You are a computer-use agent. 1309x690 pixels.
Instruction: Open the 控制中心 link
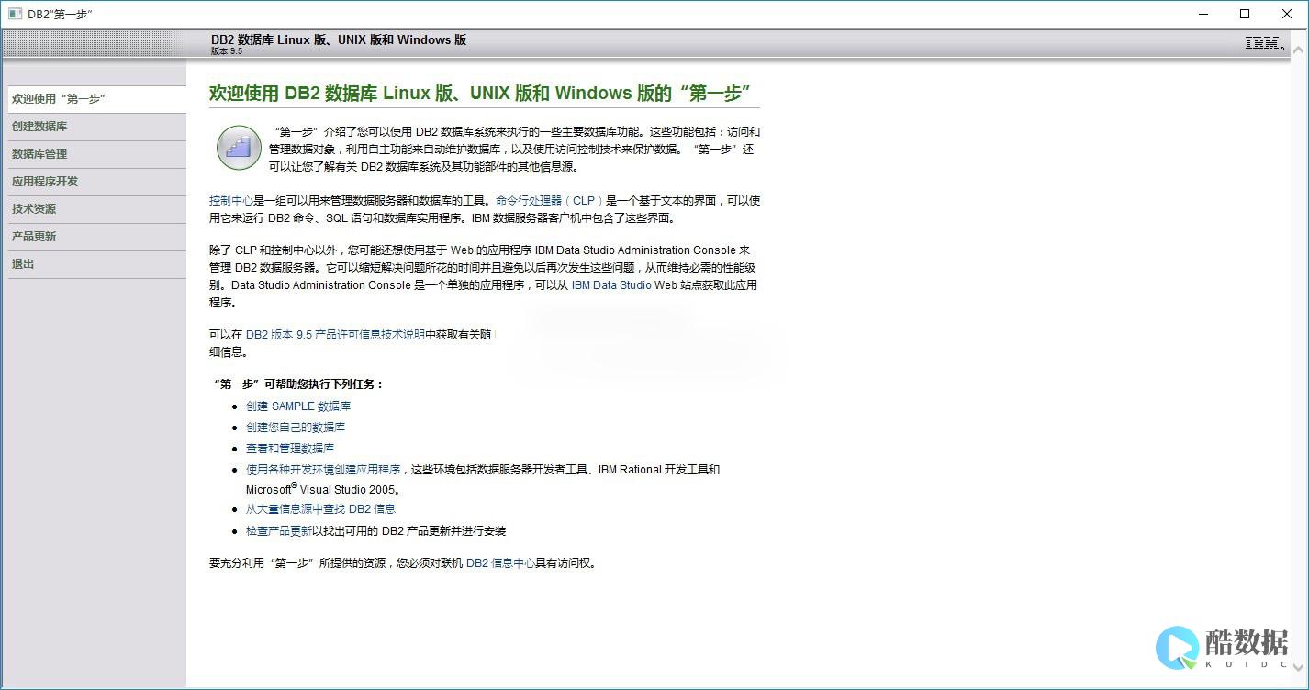tap(231, 201)
